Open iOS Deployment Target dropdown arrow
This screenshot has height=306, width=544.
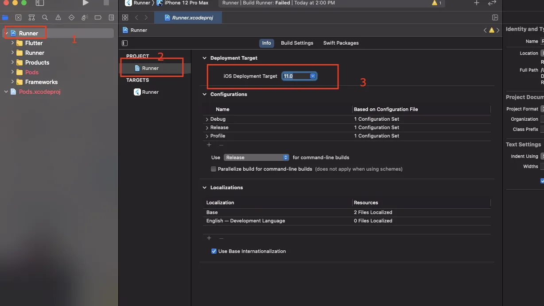313,76
